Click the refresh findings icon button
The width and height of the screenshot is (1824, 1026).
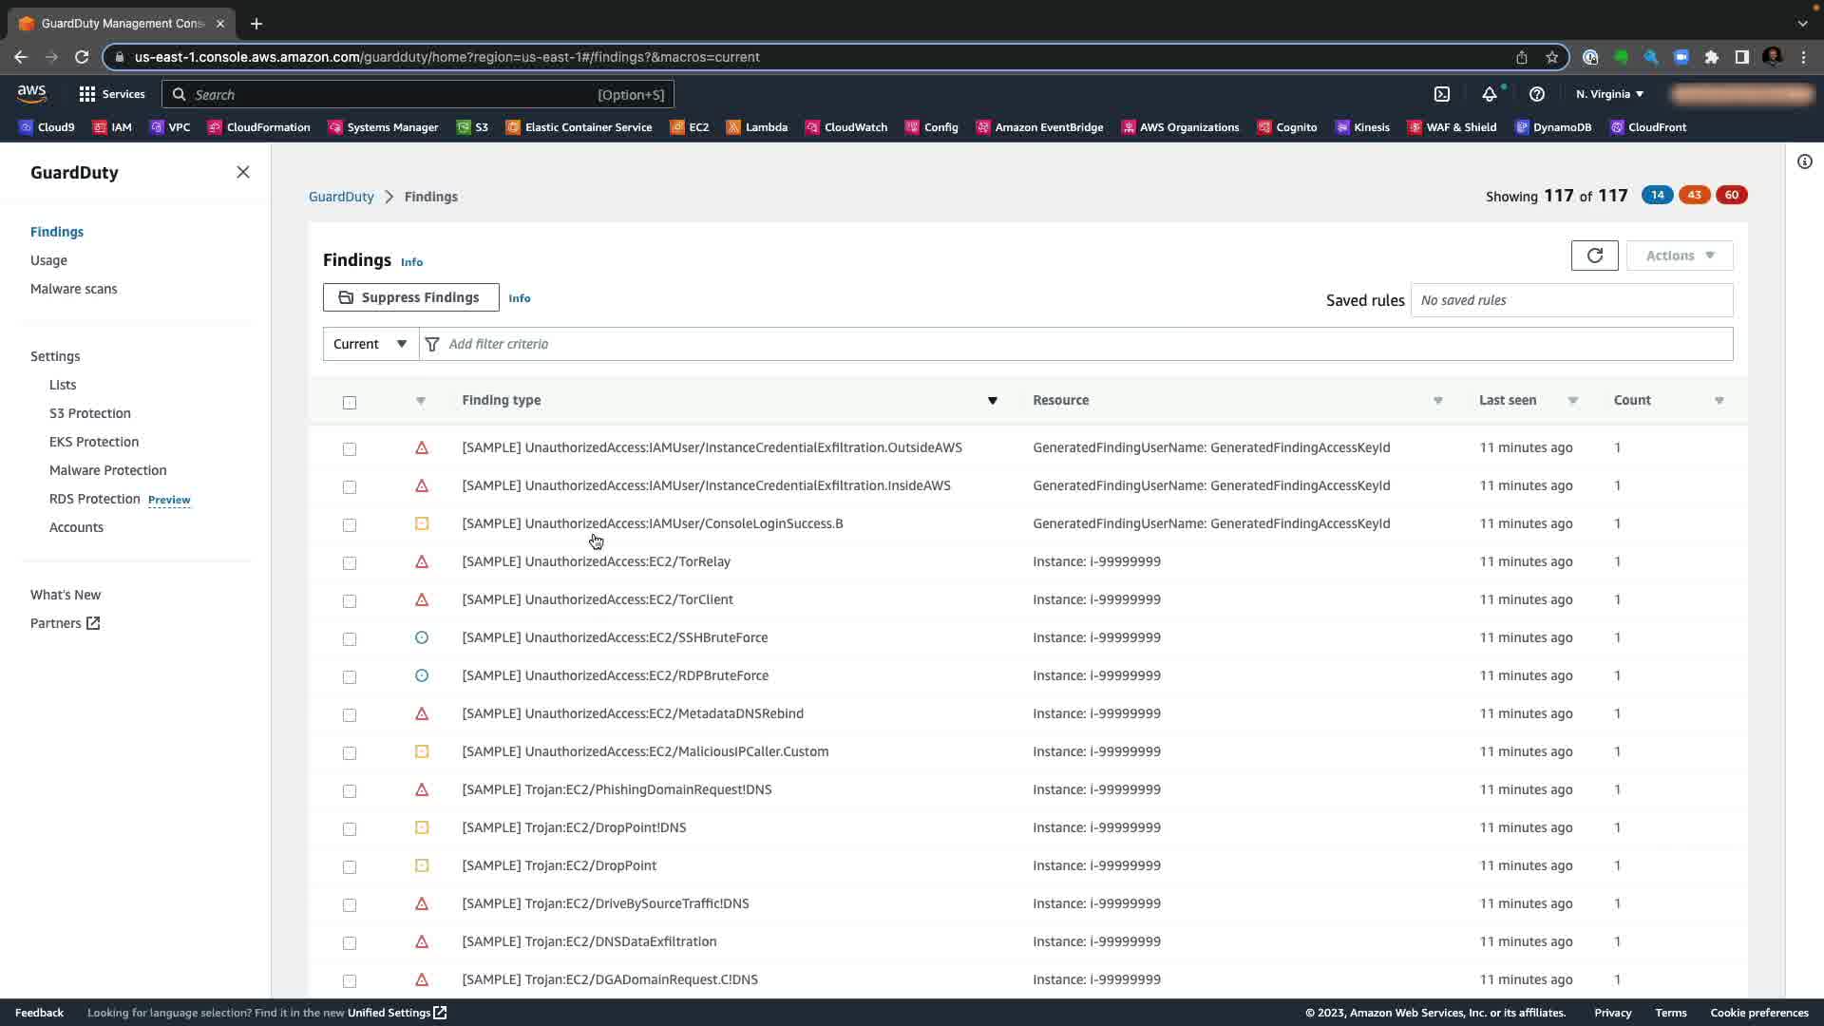1594,256
